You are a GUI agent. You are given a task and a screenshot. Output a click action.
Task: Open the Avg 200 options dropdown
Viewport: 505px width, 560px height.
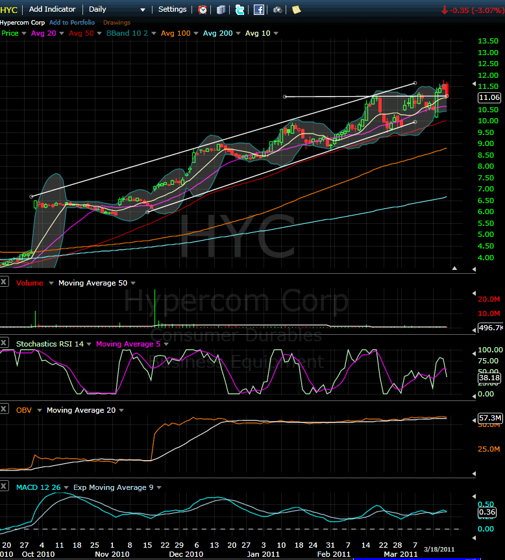[238, 33]
